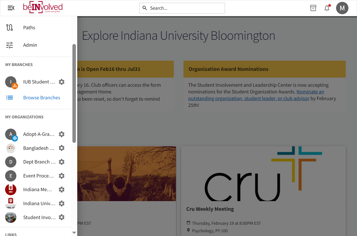Viewport: 357px width, 236px height.
Task: Click the Psychology, PY 100 location text
Action: [210, 231]
